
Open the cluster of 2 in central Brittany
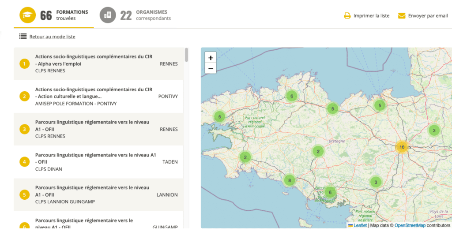pos(318,152)
